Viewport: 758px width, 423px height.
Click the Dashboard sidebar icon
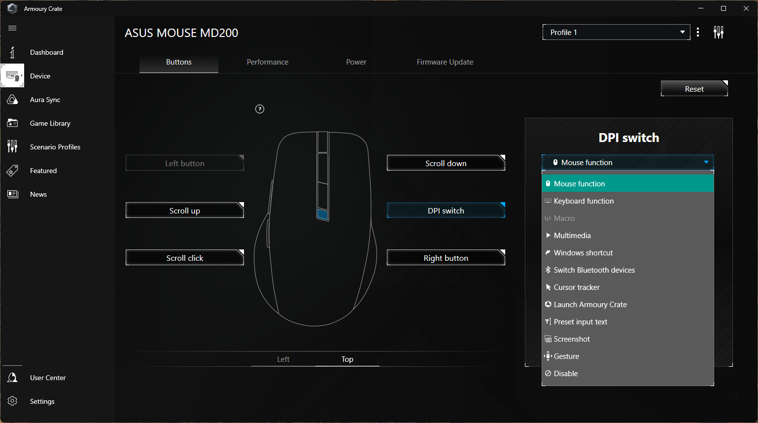click(12, 52)
